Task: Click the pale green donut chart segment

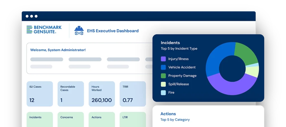Action: 252,72
